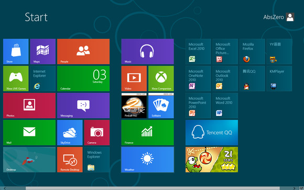The height and width of the screenshot is (190, 304).
Task: Open the SkyDrive tile
Action: pyautogui.click(x=70, y=132)
